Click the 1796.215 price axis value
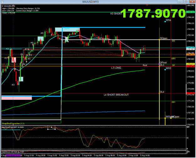Viewport: 196px width, 158px height. point(191,23)
